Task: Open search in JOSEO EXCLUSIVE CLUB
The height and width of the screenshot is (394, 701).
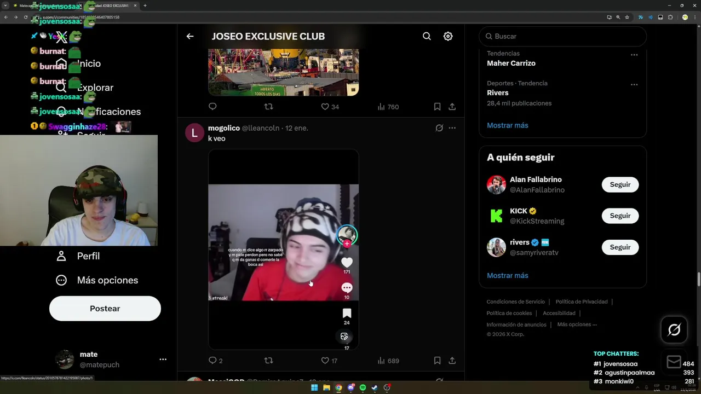Action: (x=427, y=36)
